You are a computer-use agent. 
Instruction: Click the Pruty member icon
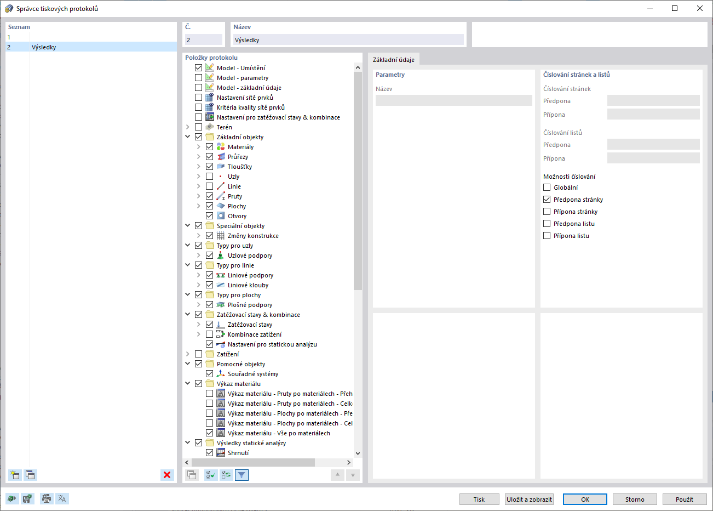click(221, 196)
